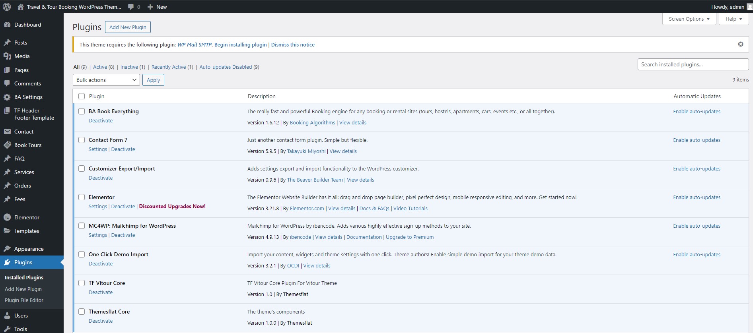Screen dimensions: 753x333
Task: Check the Themesflat Core checkbox
Action: 82,312
